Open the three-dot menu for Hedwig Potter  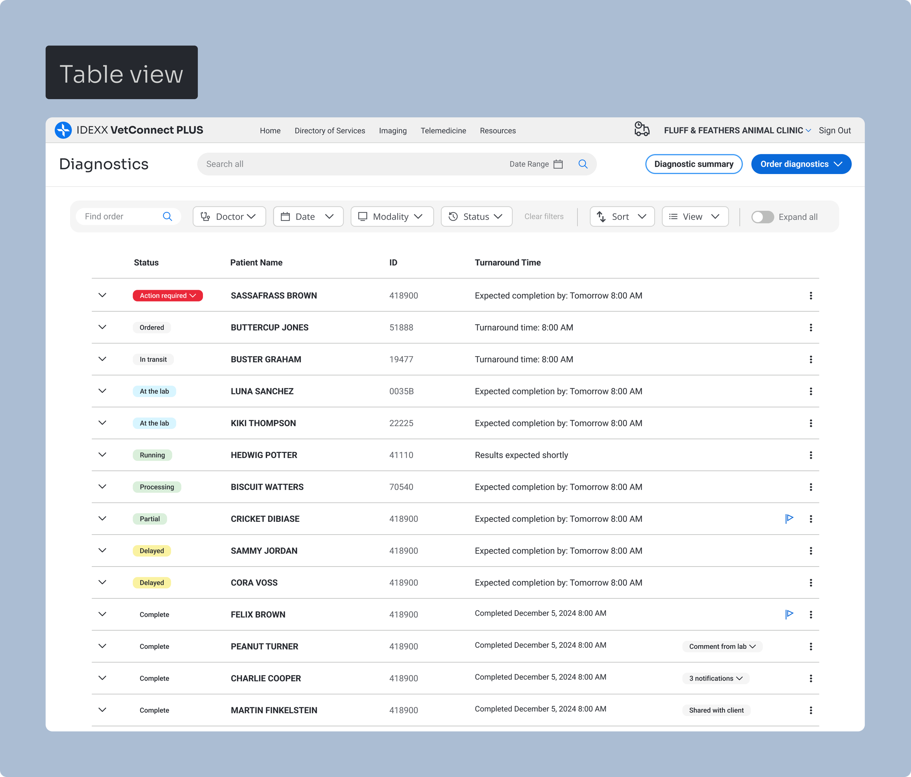point(810,455)
